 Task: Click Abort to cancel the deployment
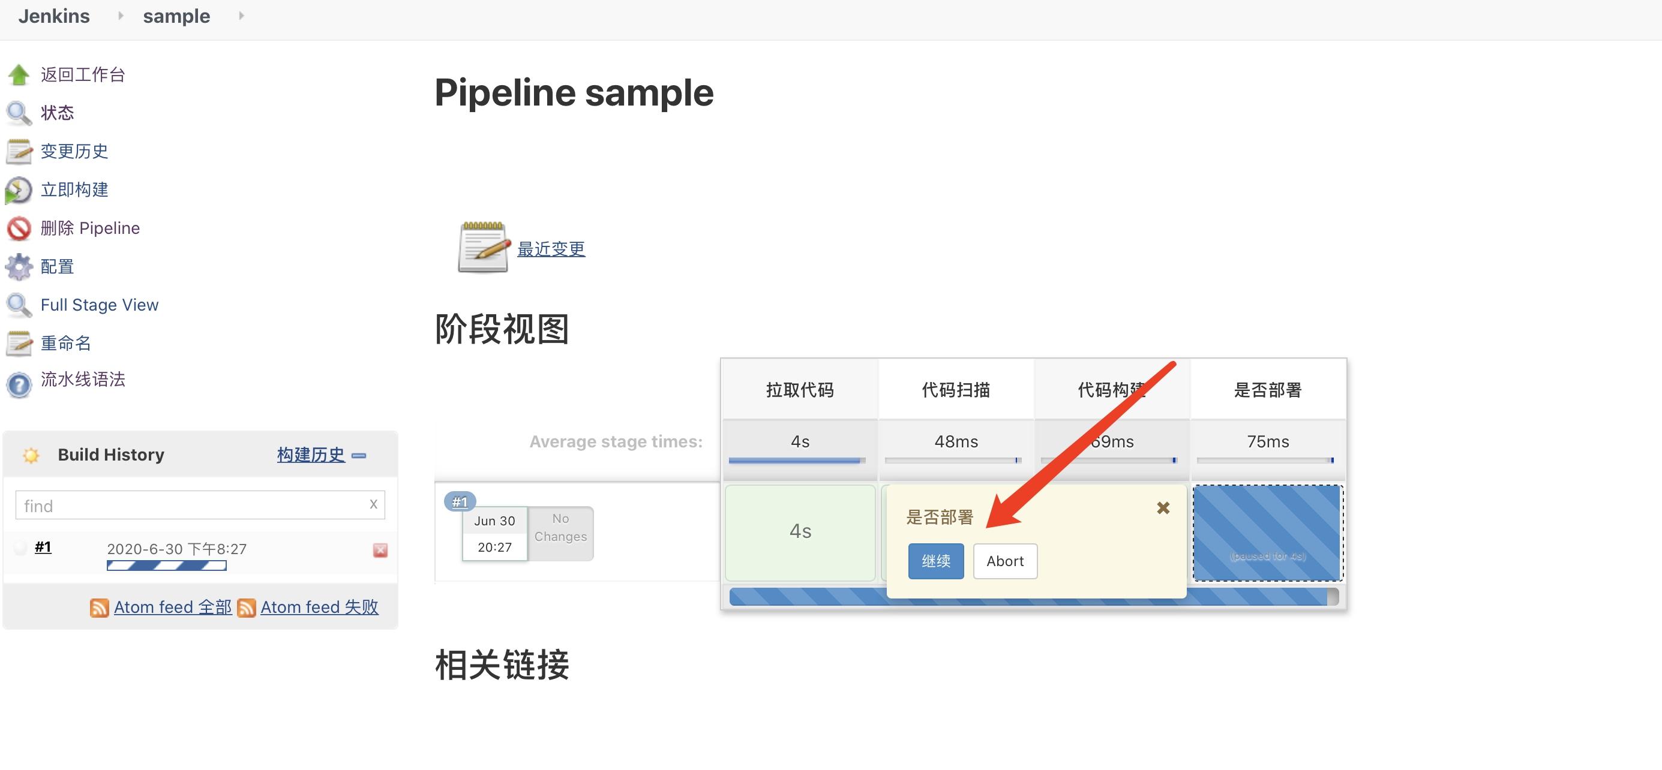tap(1004, 561)
